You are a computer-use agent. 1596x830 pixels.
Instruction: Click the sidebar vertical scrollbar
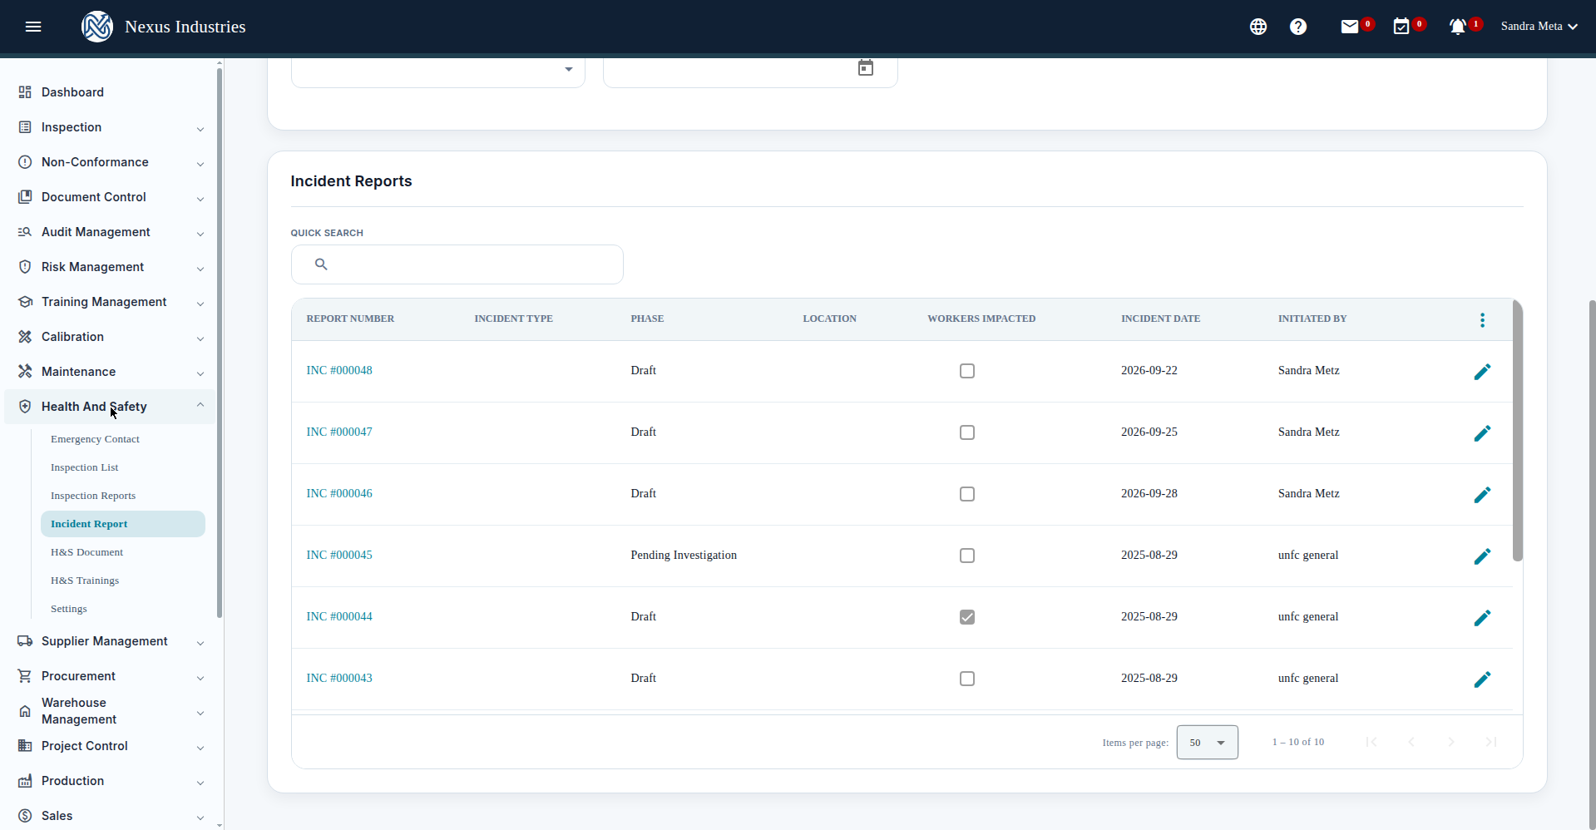[x=220, y=343]
